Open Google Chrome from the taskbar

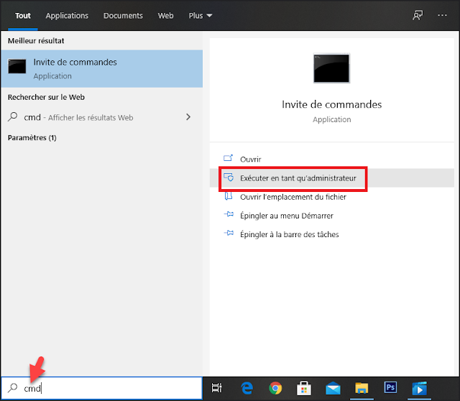[x=275, y=388]
